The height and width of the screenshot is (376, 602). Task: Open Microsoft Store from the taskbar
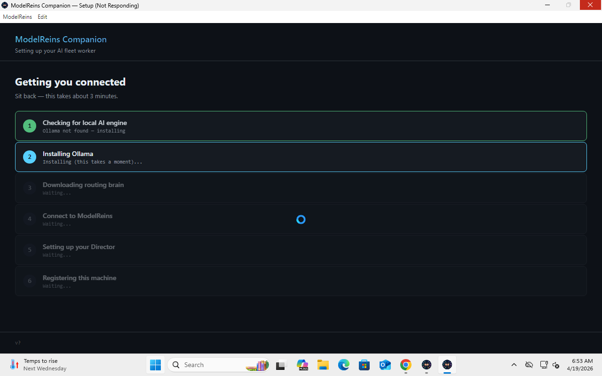pos(364,365)
